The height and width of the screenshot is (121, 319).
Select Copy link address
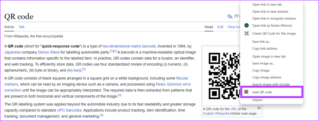pyautogui.click(x=265, y=49)
